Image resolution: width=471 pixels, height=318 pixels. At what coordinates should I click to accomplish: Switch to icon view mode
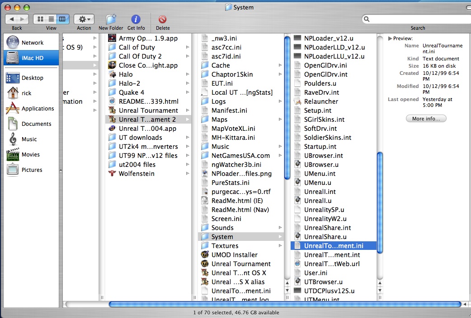pos(40,19)
